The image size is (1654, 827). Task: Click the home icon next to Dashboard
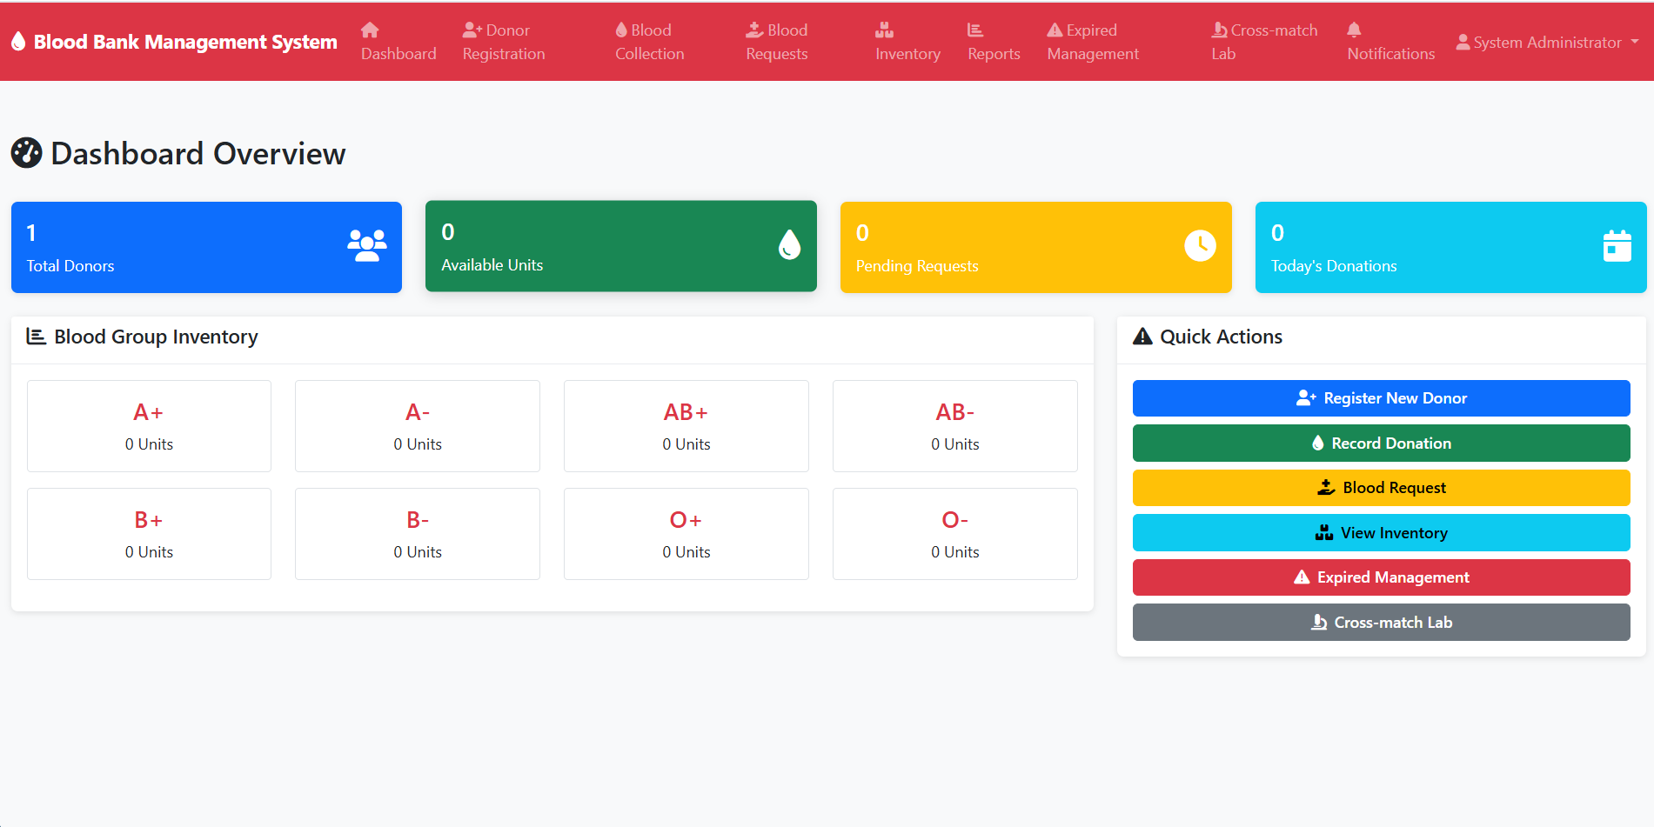point(369,29)
